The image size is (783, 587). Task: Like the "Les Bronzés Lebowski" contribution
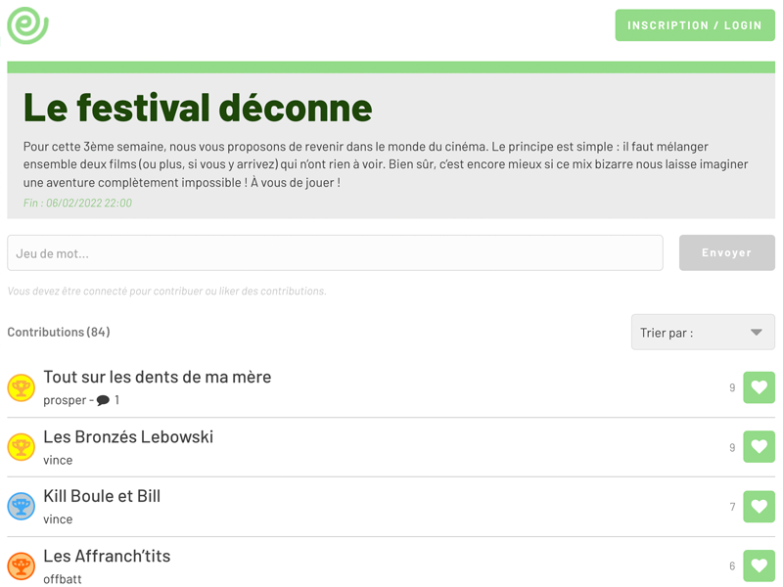759,447
